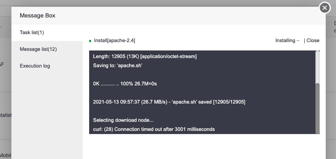
Task: Show the Execution log tab
Action: click(35, 66)
